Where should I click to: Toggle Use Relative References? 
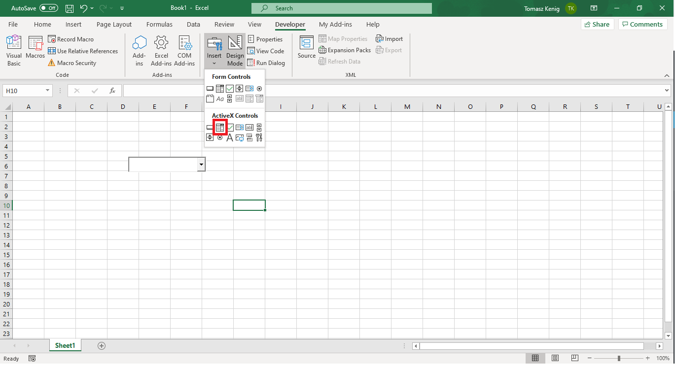tap(83, 51)
